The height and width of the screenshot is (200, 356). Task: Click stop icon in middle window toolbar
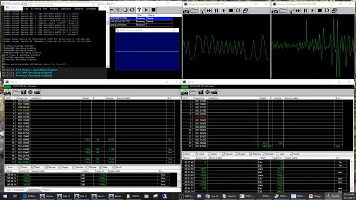pos(154,10)
